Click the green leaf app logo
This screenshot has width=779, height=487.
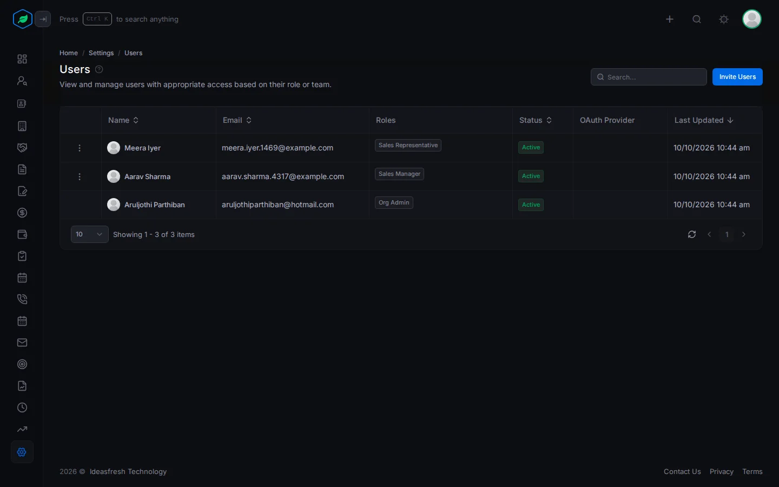(x=22, y=19)
